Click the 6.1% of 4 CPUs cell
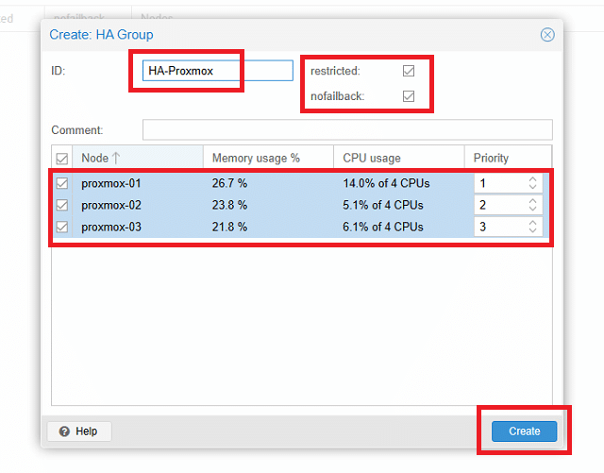The image size is (604, 473). (383, 227)
